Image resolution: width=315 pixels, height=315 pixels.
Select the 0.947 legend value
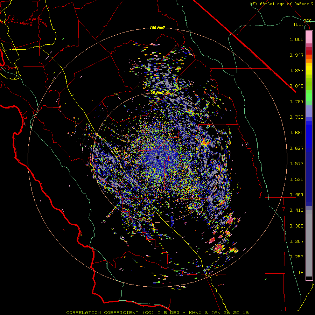pyautogui.click(x=296, y=55)
